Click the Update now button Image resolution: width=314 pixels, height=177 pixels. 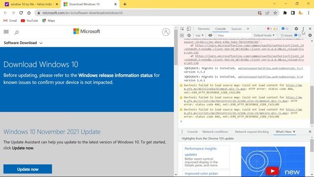coord(27,169)
